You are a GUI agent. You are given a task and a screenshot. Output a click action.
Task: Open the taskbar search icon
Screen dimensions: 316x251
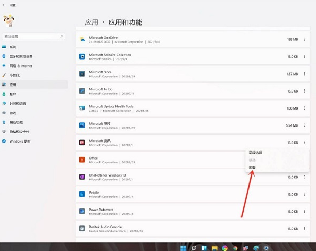point(194,248)
